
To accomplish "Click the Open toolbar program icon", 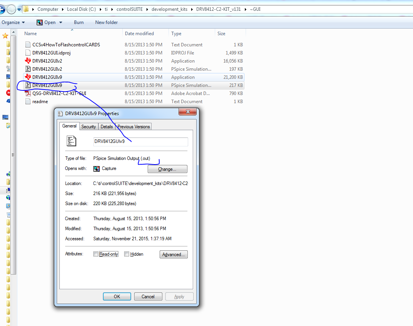I will point(39,22).
